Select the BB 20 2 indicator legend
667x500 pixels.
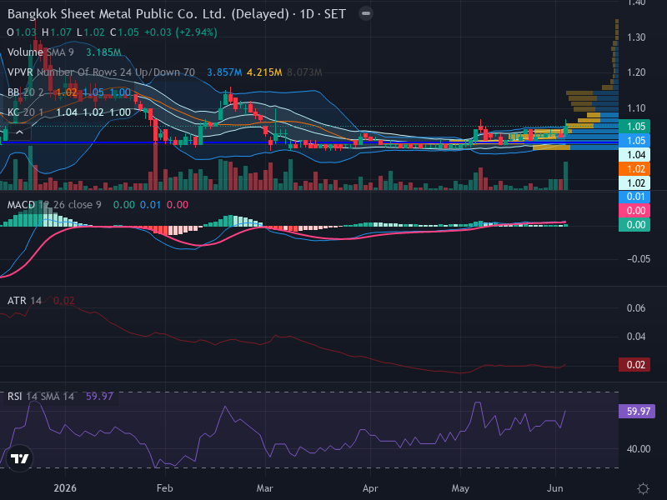point(26,92)
